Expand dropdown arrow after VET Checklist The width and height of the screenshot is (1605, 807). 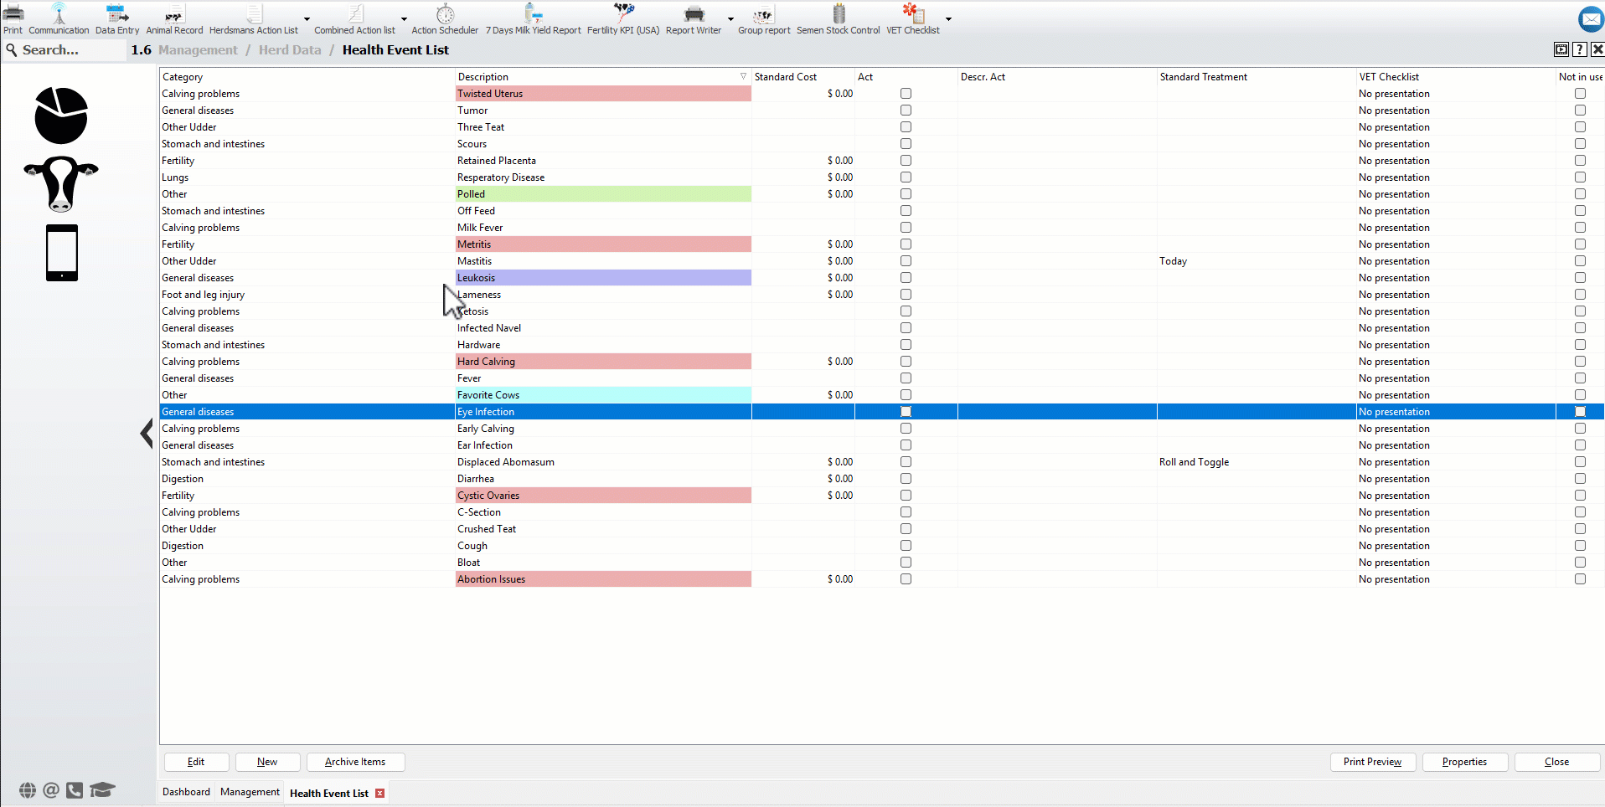click(x=948, y=18)
